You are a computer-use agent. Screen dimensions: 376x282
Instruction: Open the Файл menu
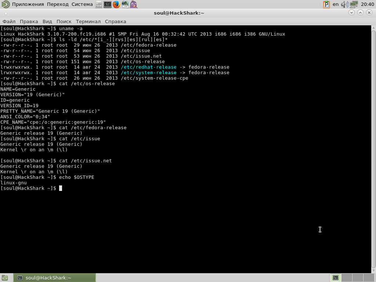9,22
